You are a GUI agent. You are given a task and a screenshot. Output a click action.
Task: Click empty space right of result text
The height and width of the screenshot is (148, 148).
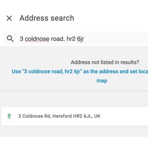pyautogui.click(x=123, y=116)
